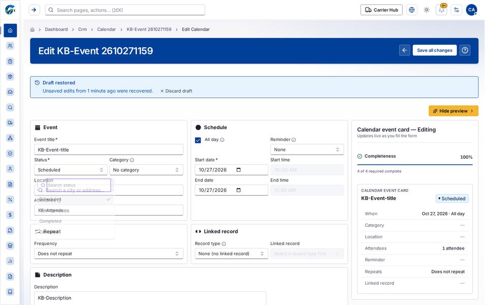This screenshot has height=305, width=488.
Task: Uncheck the All day checkbox
Action: [x=198, y=140]
